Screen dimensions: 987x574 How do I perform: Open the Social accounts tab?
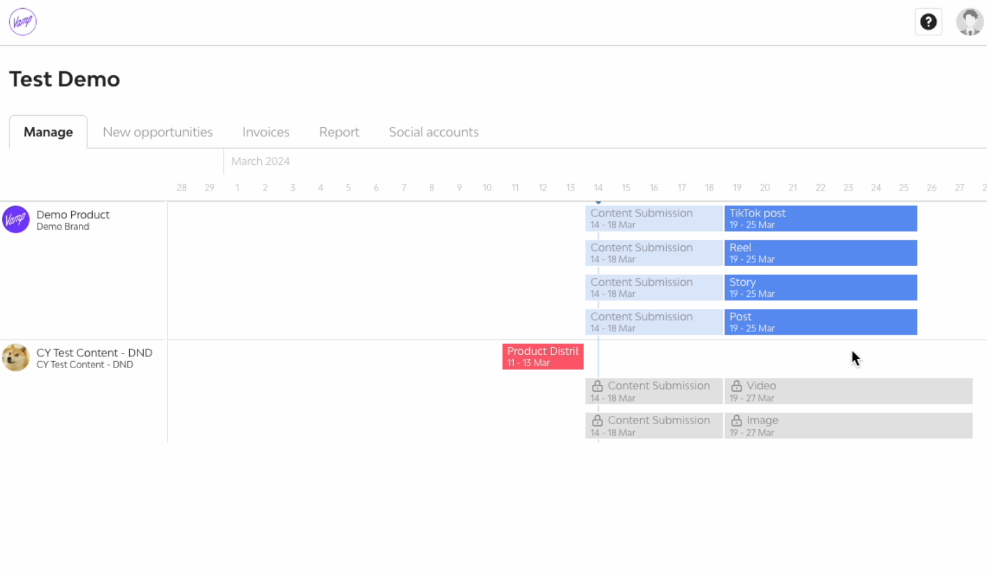point(434,132)
